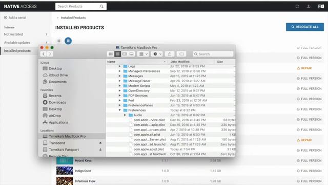Click the Search Products field
The width and height of the screenshot is (328, 185).
point(81,6)
